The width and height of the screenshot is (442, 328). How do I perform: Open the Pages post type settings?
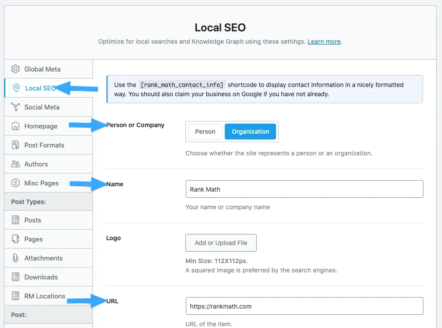pos(49,239)
